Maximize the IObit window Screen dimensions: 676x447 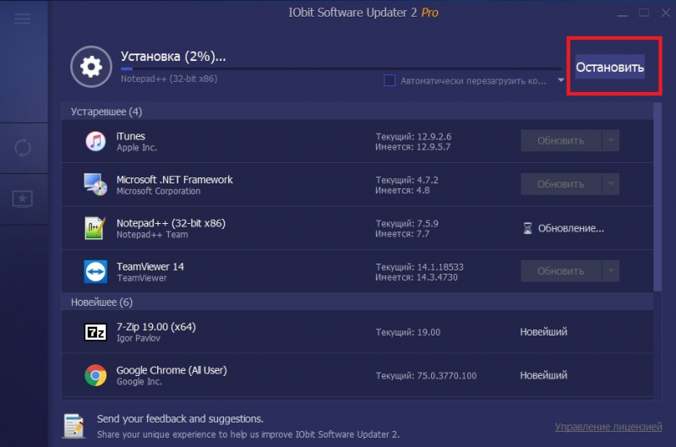(644, 13)
